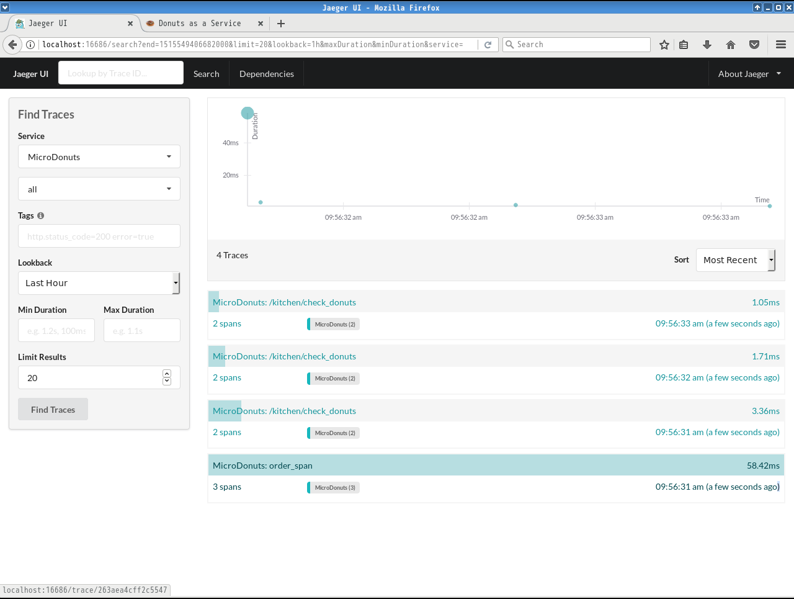Image resolution: width=794 pixels, height=599 pixels.
Task: Click the Firefox search box
Action: [577, 45]
